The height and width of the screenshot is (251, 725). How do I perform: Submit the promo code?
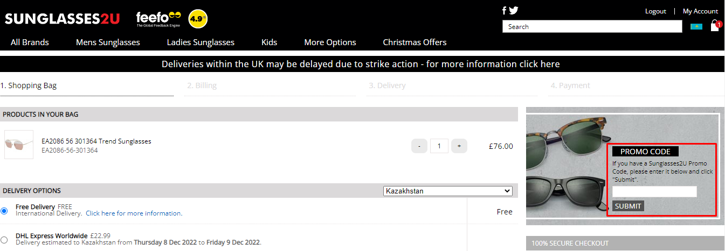pos(628,206)
